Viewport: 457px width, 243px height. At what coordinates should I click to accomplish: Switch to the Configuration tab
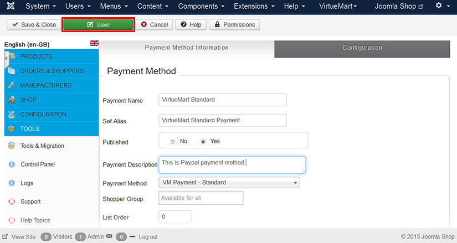pos(362,48)
